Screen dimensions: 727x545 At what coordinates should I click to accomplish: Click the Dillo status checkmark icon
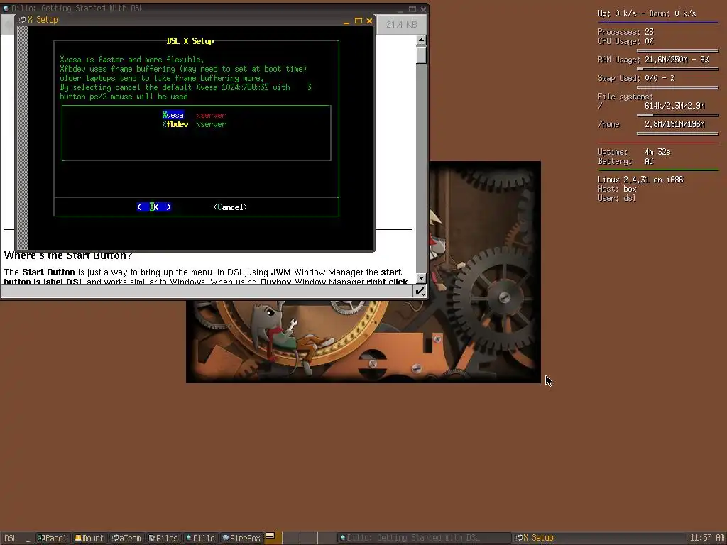(420, 291)
